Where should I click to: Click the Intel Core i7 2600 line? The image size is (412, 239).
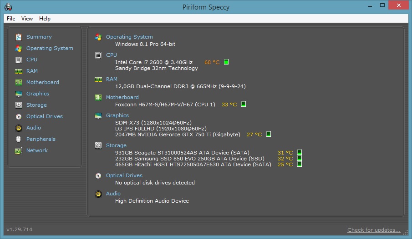click(154, 62)
